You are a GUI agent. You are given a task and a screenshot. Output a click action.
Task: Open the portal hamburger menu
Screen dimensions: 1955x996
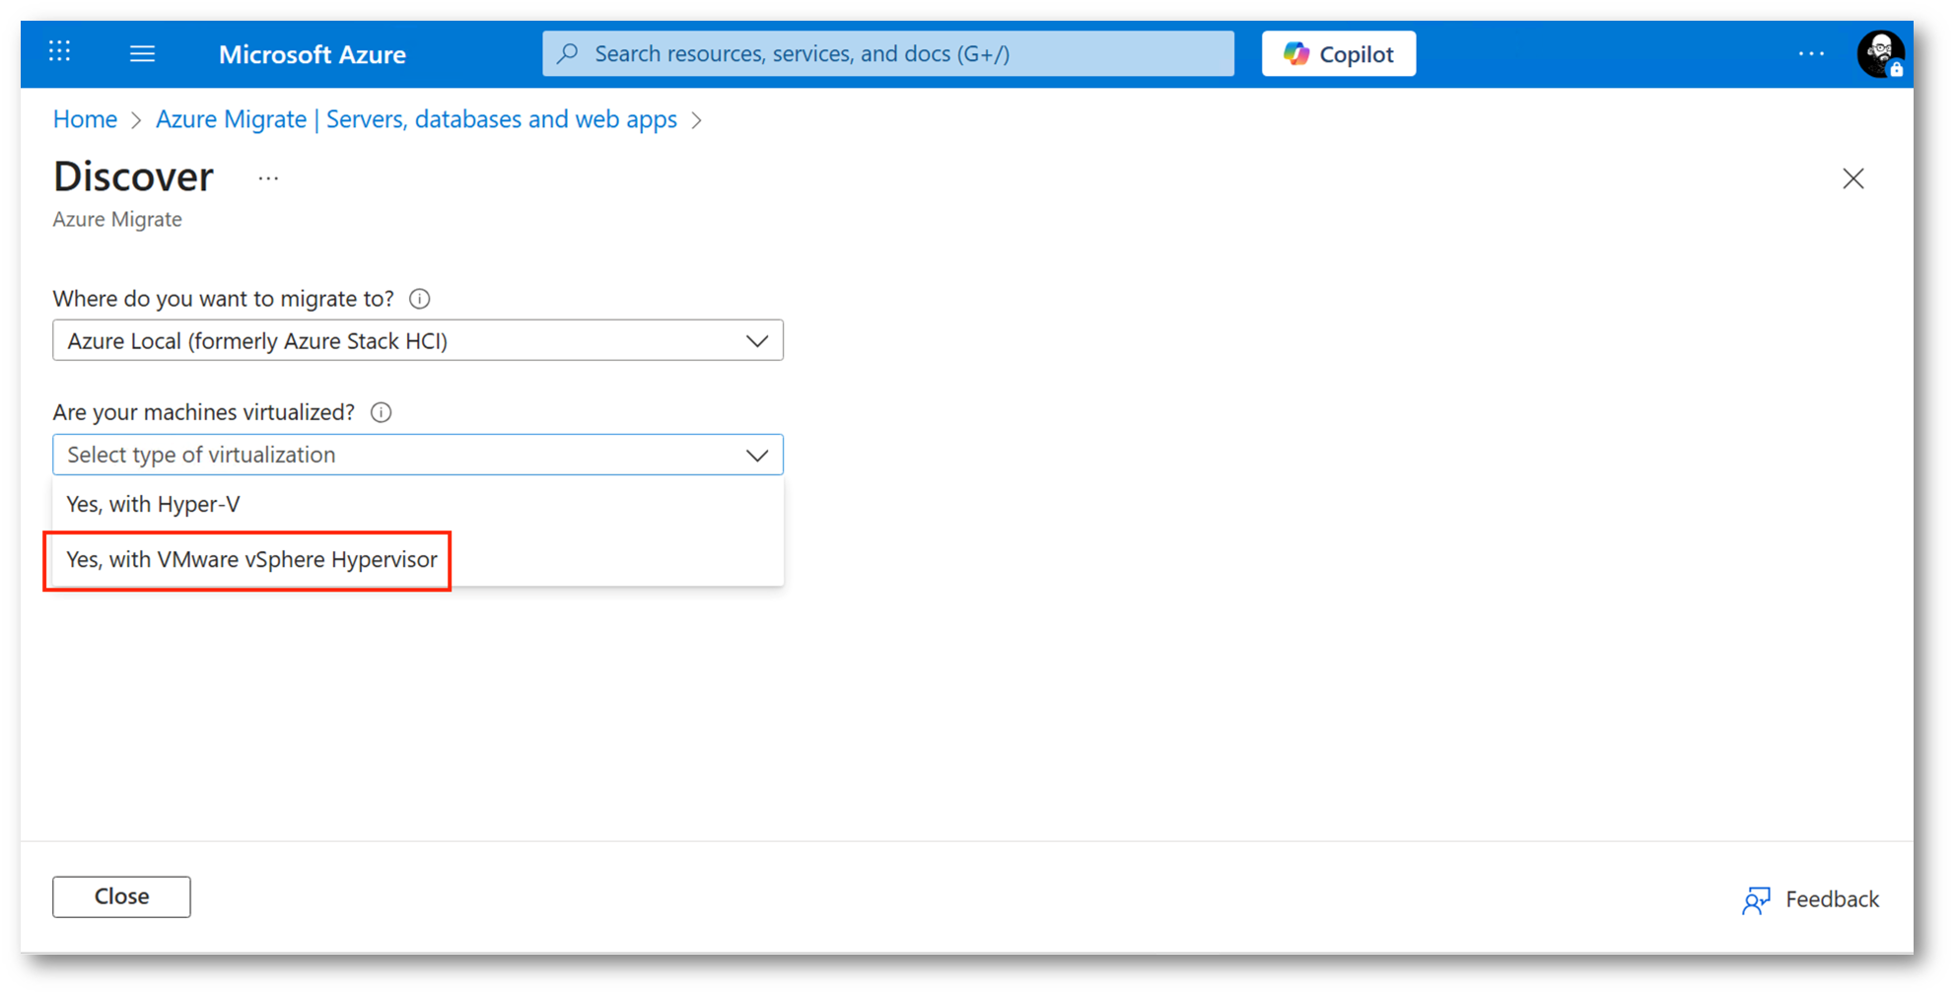tap(142, 53)
